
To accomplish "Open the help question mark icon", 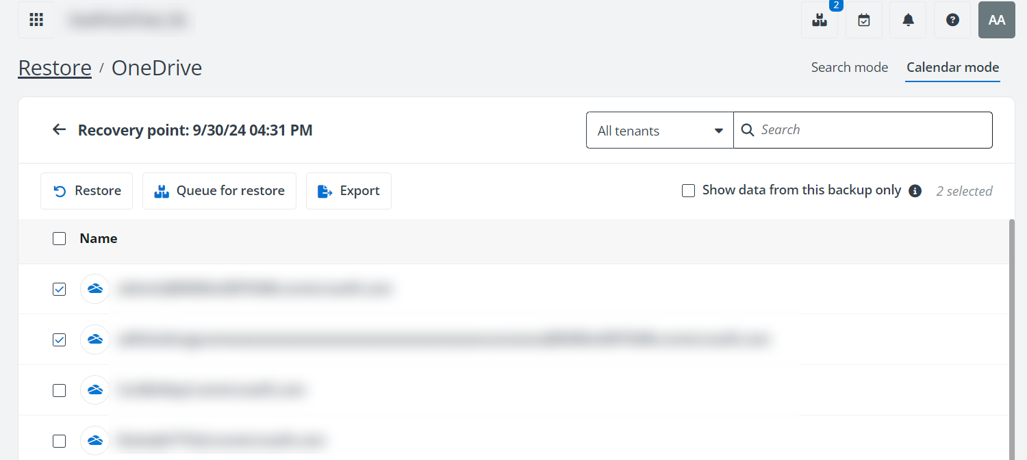I will tap(952, 20).
